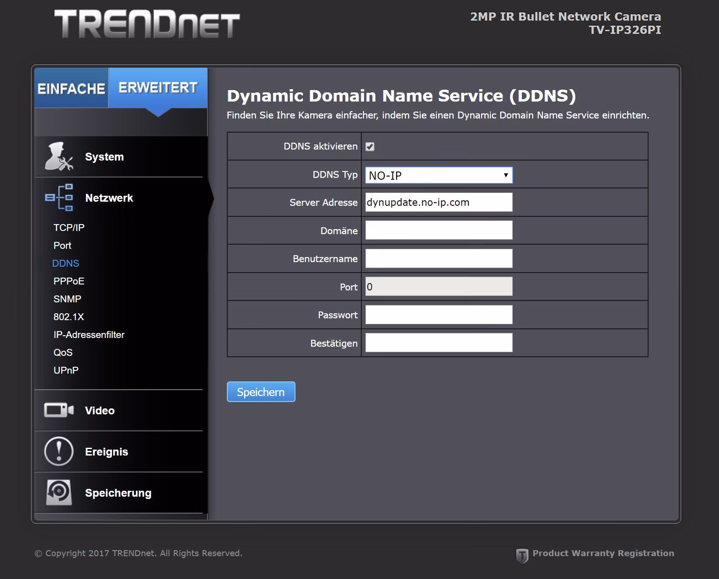Go to TCP/IP network settings
The width and height of the screenshot is (719, 579).
(x=69, y=228)
